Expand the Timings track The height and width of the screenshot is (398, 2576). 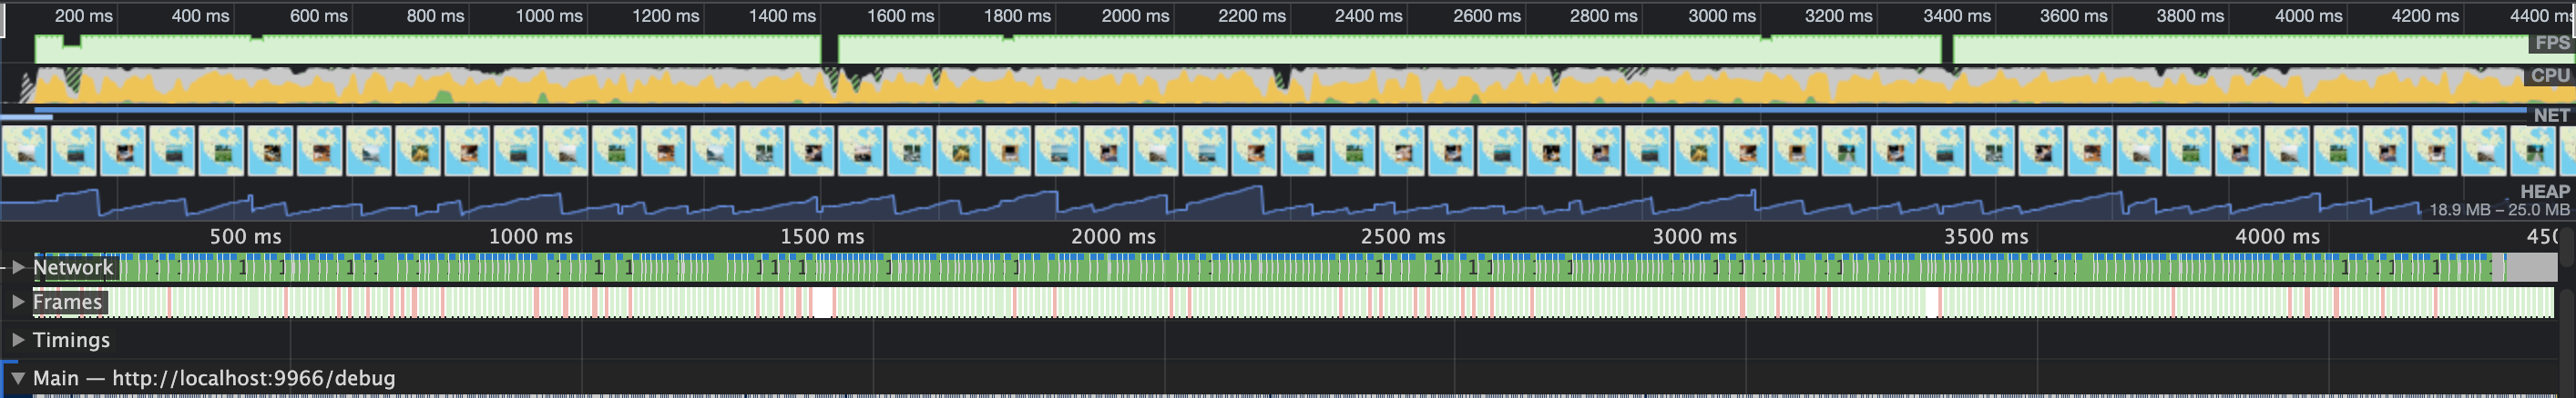coord(18,339)
